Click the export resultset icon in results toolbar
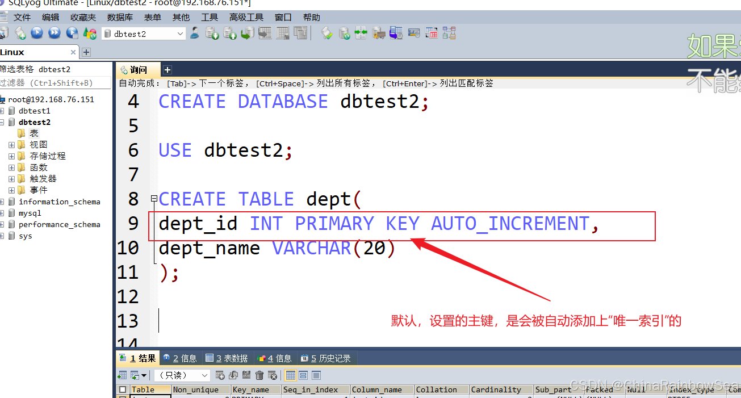The width and height of the screenshot is (741, 398). click(x=122, y=375)
